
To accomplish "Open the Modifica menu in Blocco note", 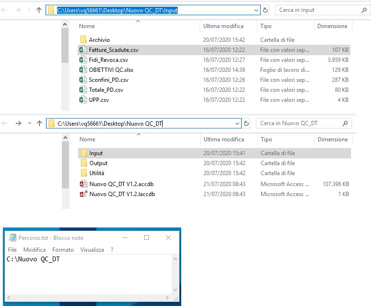I will [34, 250].
